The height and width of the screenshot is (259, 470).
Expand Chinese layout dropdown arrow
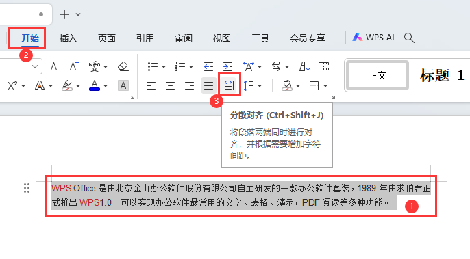tap(260, 67)
